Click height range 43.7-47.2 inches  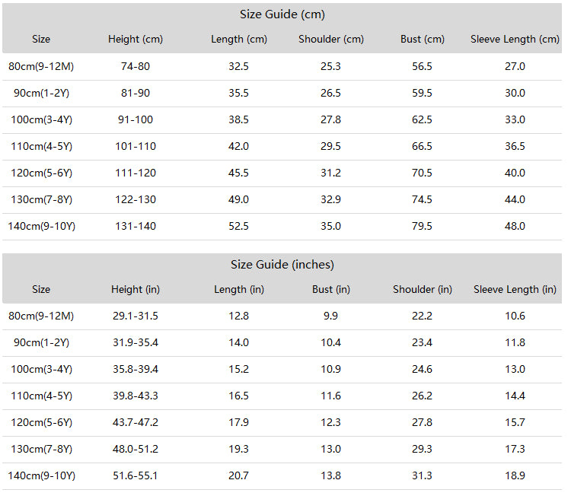click(135, 422)
